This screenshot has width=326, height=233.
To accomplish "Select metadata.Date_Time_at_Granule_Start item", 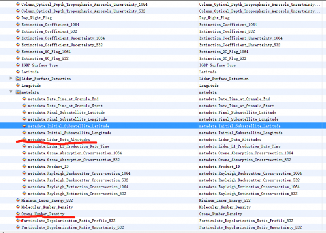I will [x=66, y=106].
